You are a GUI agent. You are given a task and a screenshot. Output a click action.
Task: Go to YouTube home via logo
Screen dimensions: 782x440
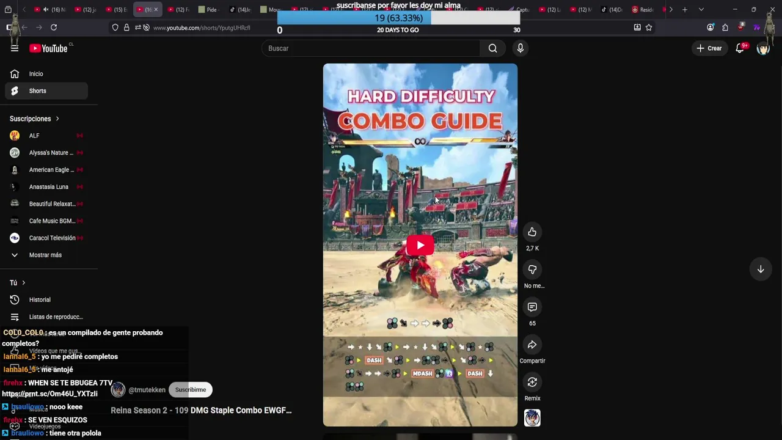[48, 48]
